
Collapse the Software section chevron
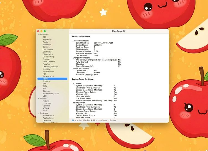39,113
